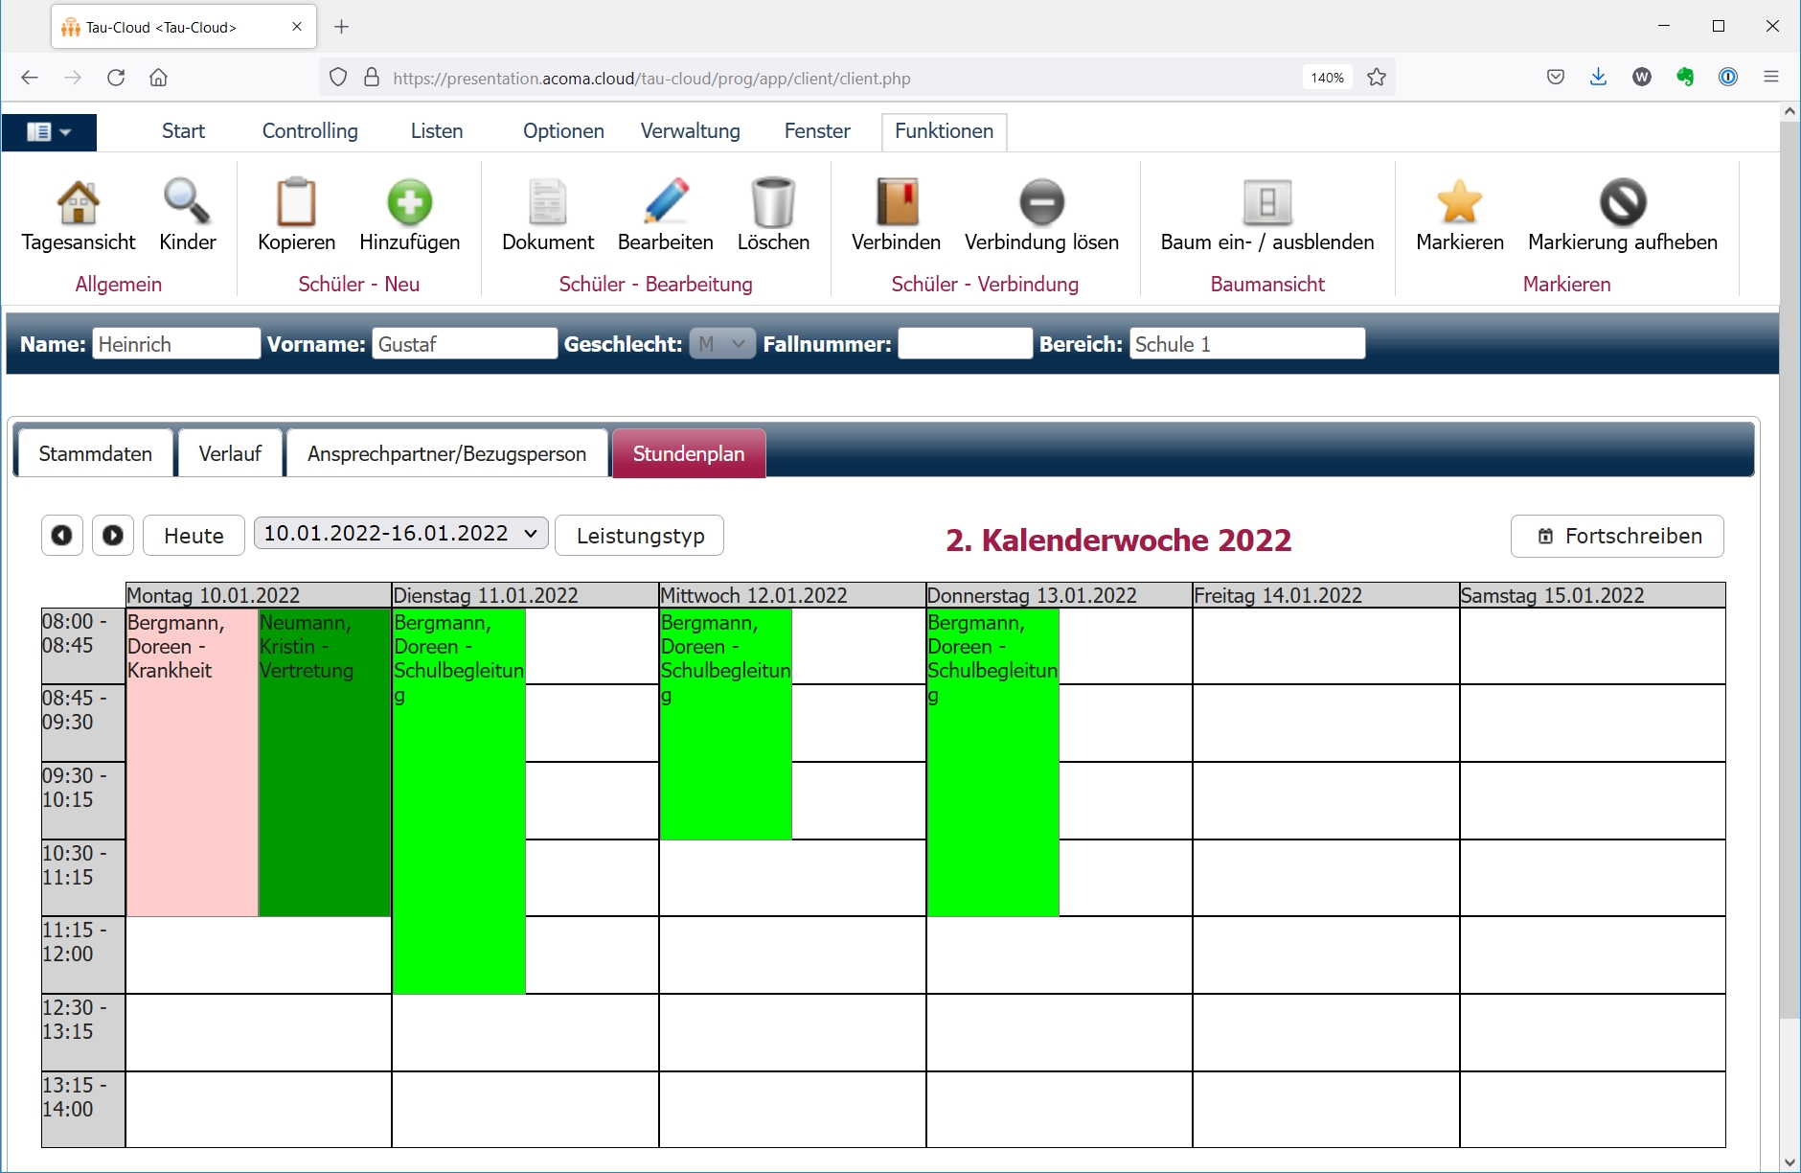Image resolution: width=1801 pixels, height=1173 pixels.
Task: Click the Kinder magnifier icon
Action: tap(187, 202)
